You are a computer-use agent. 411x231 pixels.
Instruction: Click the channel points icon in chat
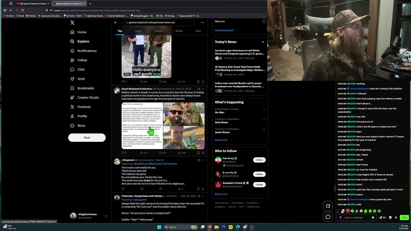(382, 218)
